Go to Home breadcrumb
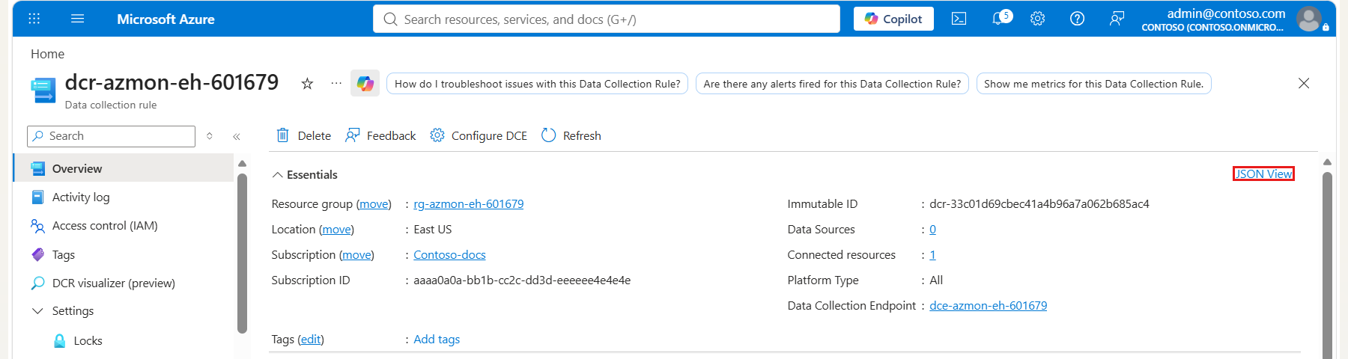 tap(47, 54)
